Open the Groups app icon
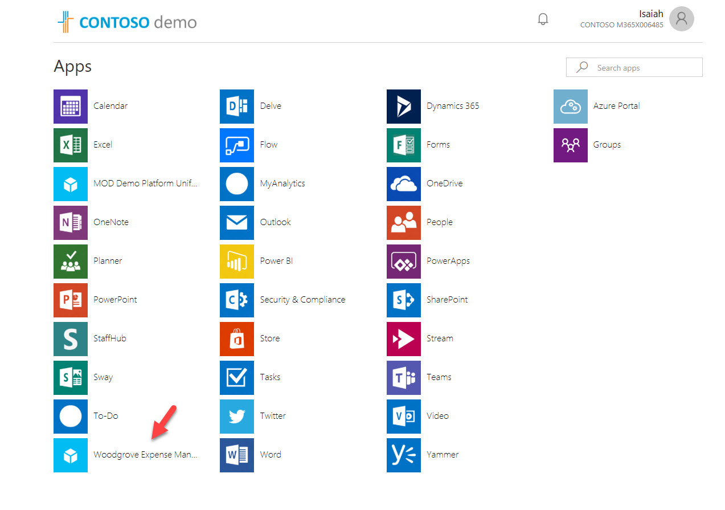Screen dimensions: 725x510 pos(571,145)
